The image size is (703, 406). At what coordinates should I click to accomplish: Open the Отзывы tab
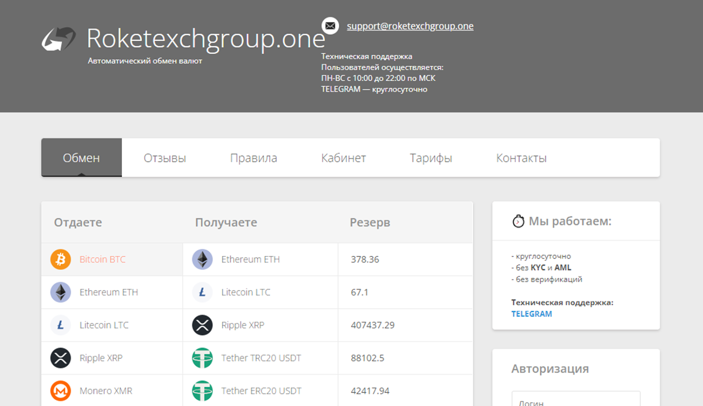(165, 158)
